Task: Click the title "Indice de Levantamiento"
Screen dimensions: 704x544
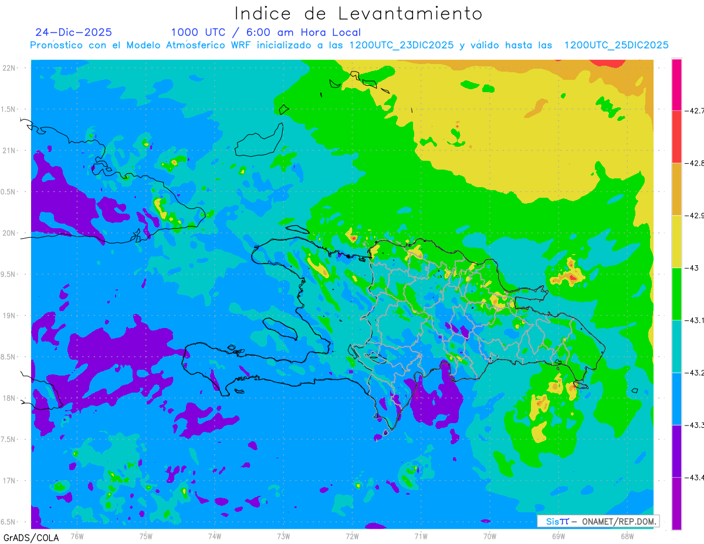Action: pyautogui.click(x=358, y=13)
